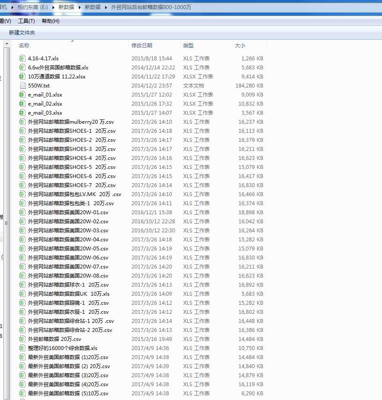Click the icon of SHOES-2 20万.csv

tap(22, 140)
